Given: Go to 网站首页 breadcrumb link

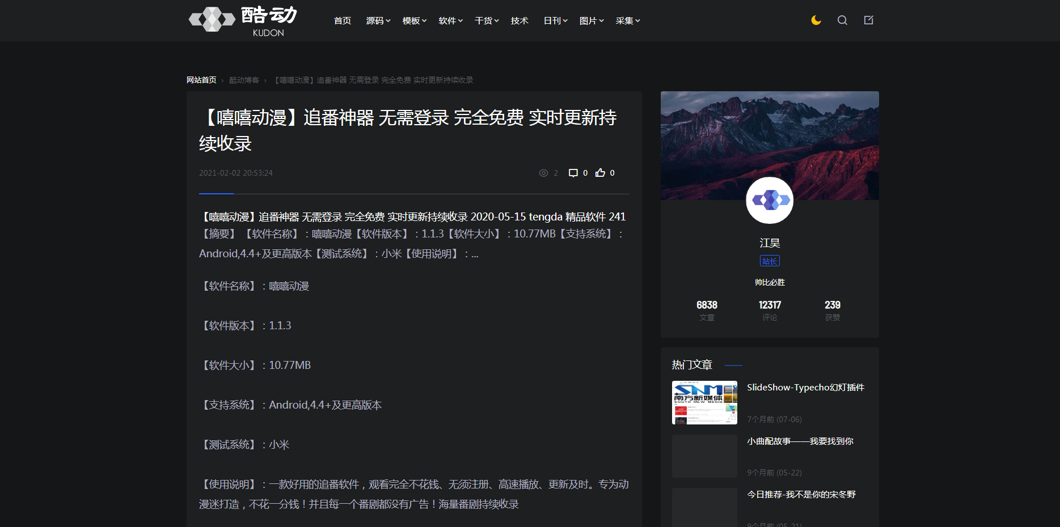Looking at the screenshot, I should click(x=201, y=80).
